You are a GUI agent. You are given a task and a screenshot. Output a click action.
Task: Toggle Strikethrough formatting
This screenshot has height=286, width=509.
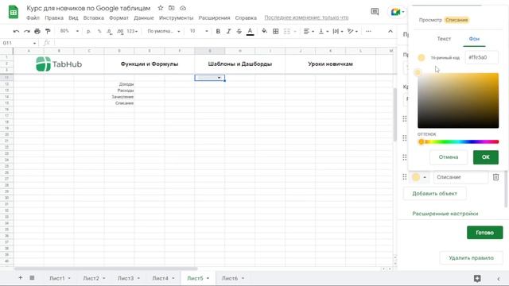[239, 31]
